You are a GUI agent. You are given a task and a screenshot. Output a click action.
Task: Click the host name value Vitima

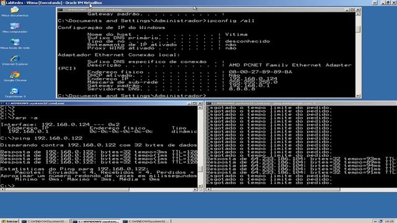[x=236, y=35]
